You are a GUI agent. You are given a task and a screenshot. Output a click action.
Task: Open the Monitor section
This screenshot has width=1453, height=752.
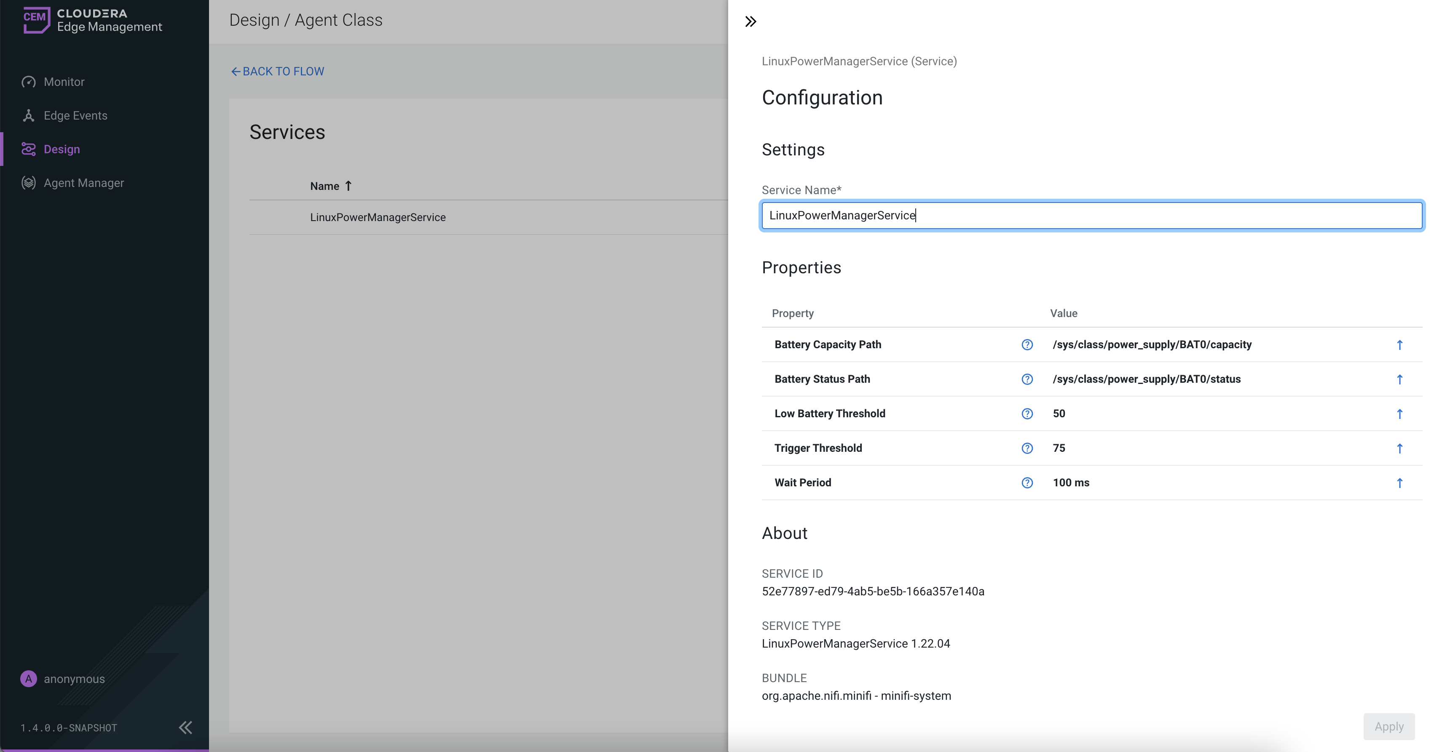click(64, 82)
